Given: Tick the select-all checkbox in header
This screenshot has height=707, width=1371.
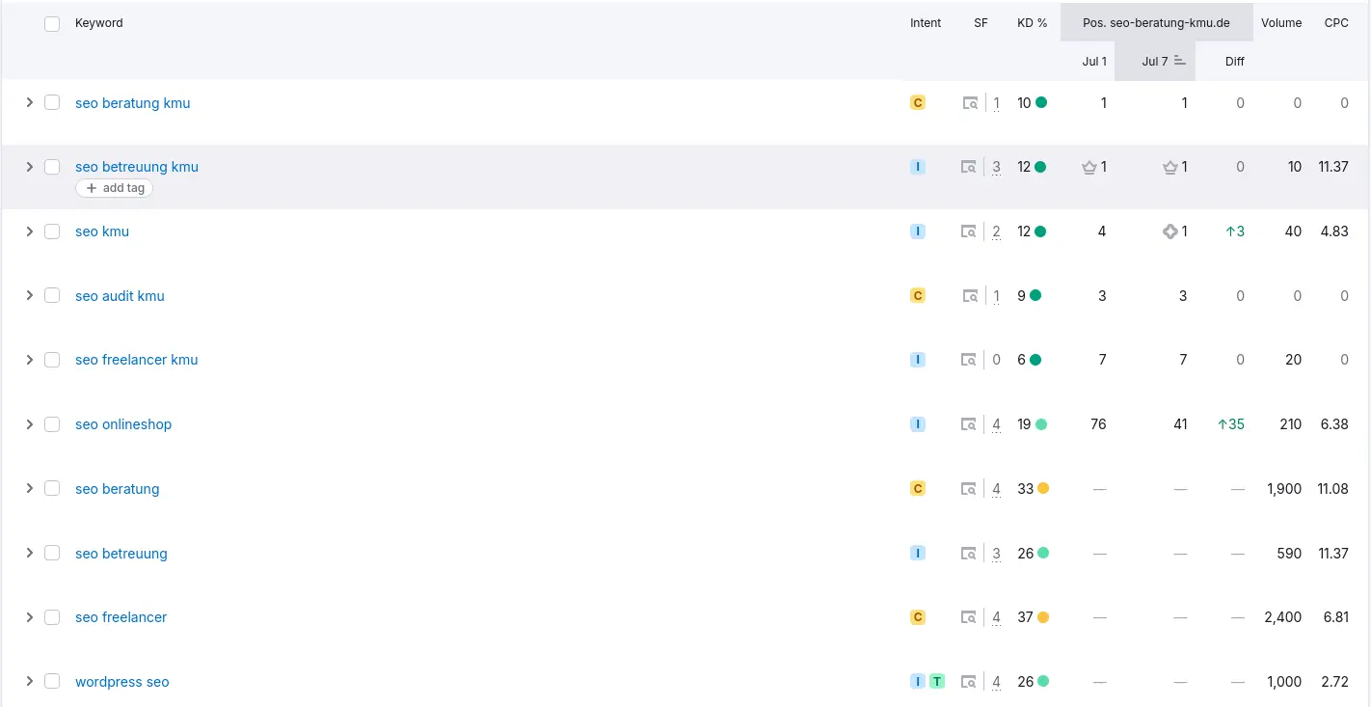Looking at the screenshot, I should 52,23.
